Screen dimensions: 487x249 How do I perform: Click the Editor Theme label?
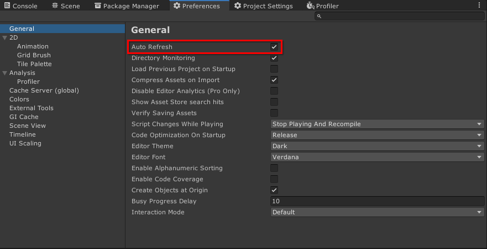152,146
